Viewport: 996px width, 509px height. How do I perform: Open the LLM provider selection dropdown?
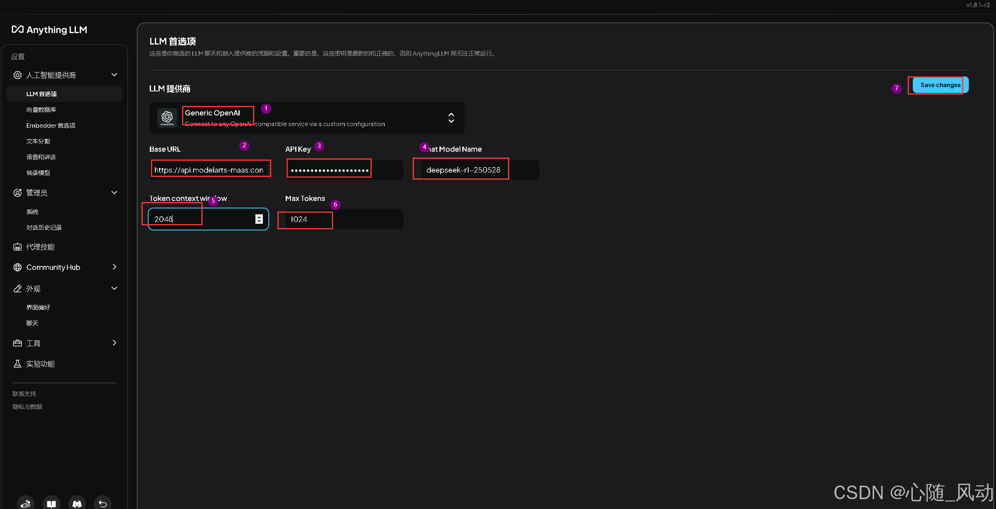point(451,117)
